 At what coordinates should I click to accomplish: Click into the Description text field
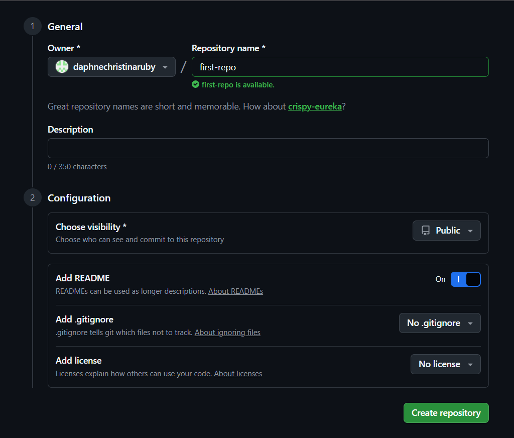pos(268,148)
